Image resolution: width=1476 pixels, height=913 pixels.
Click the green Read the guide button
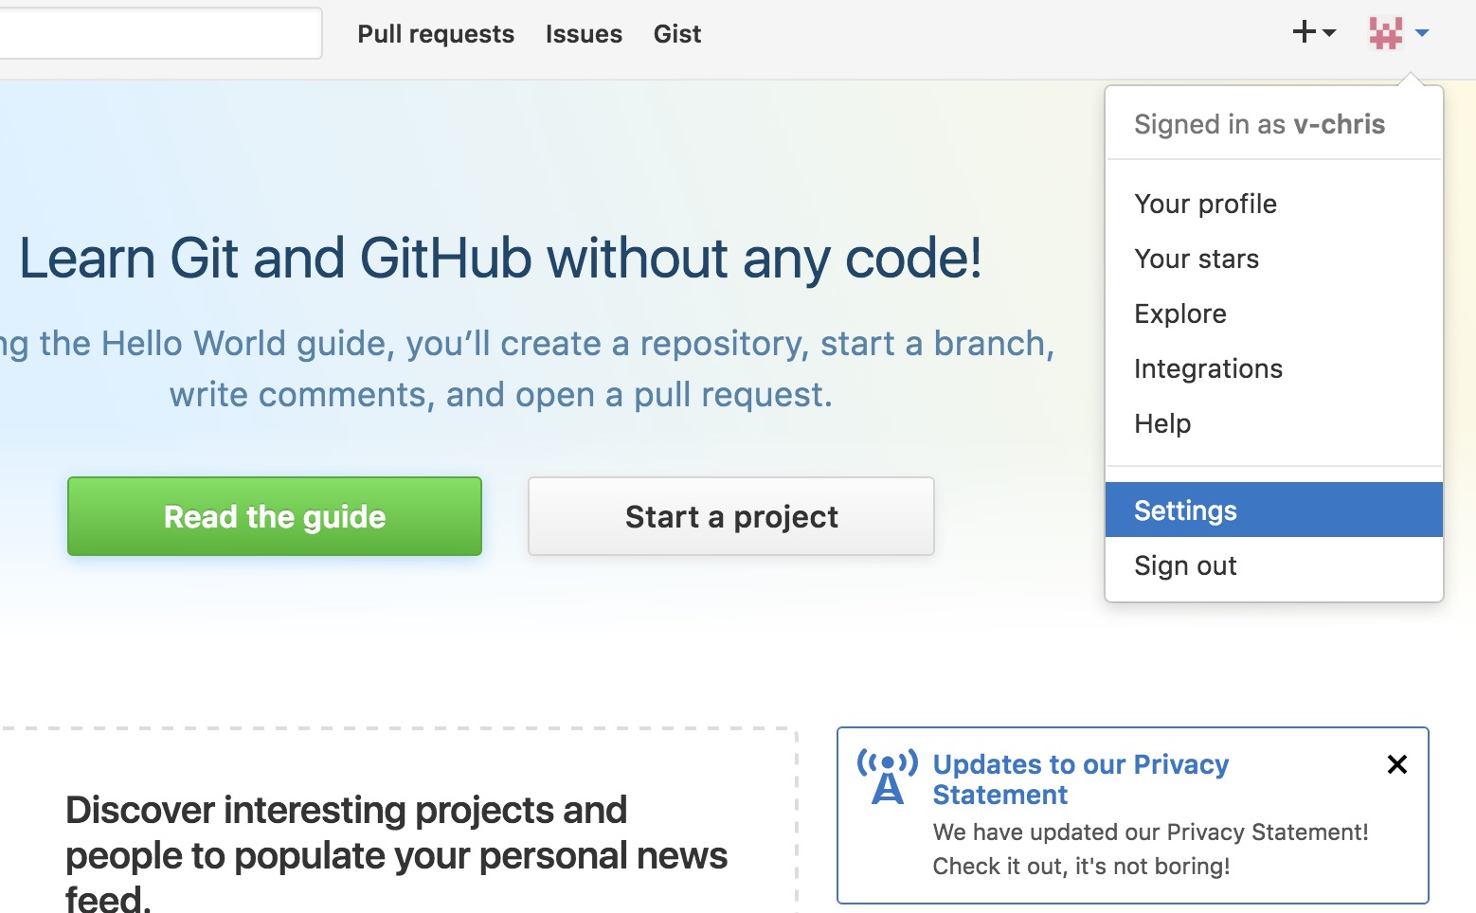(x=275, y=516)
